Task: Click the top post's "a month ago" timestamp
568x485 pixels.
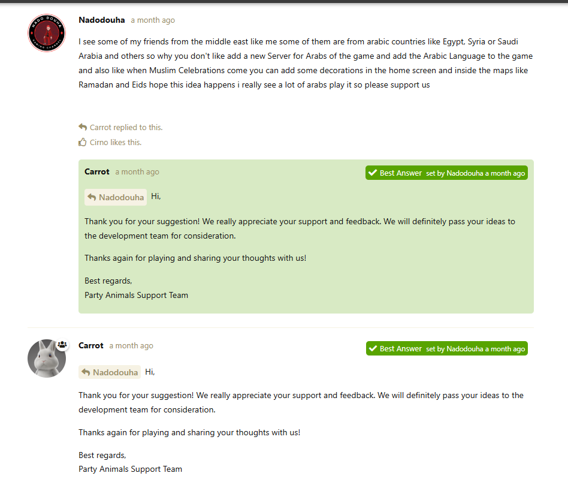Action: coord(153,20)
